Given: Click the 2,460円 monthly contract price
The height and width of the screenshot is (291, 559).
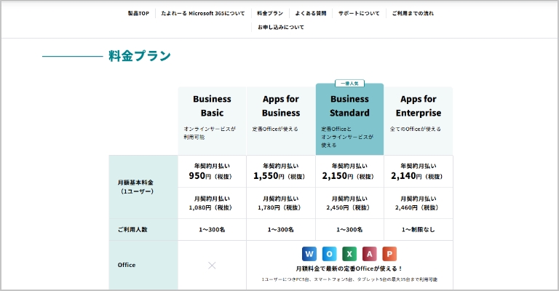Looking at the screenshot, I should tap(417, 207).
